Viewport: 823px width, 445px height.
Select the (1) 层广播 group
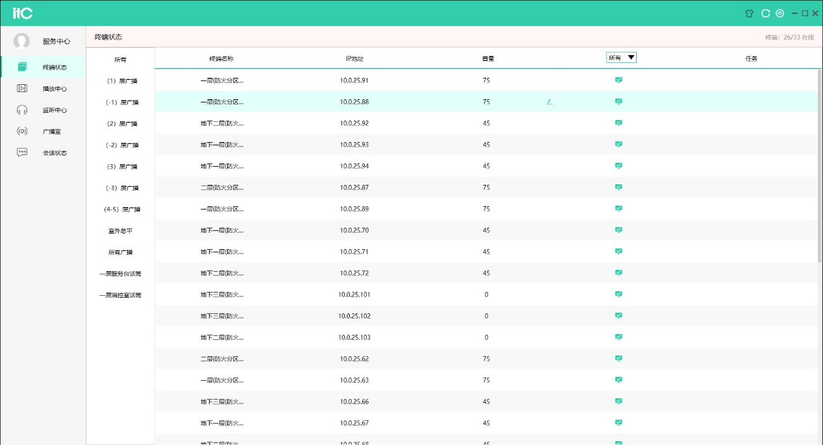(x=121, y=81)
